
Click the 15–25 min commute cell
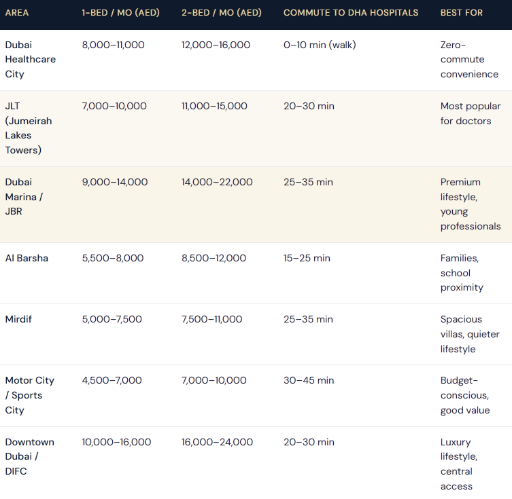(307, 258)
